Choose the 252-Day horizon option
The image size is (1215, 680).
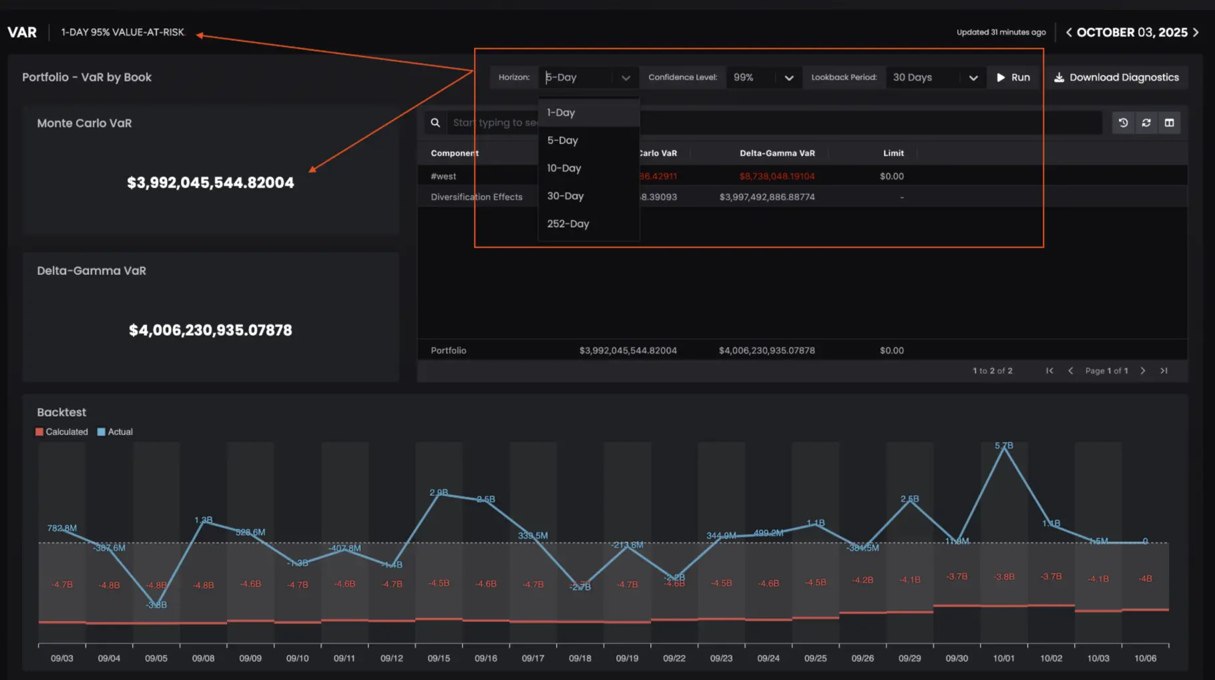click(x=568, y=224)
